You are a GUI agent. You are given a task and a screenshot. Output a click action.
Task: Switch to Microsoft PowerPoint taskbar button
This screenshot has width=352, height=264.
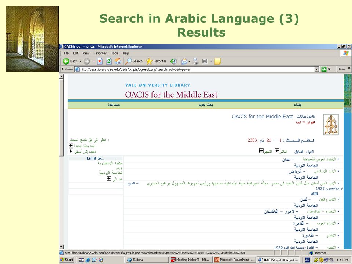point(234,260)
